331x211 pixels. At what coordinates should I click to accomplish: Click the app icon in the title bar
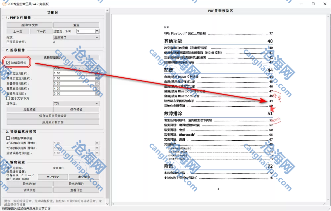point(4,4)
